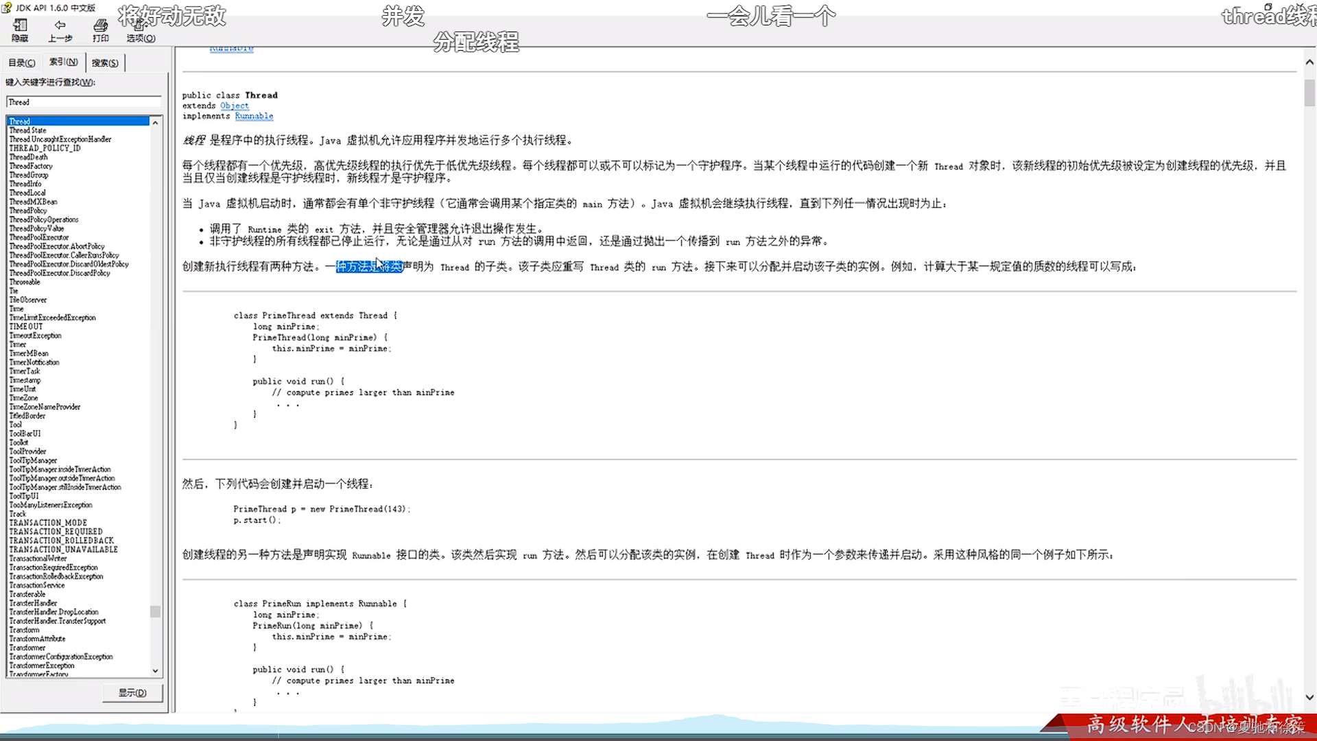Select ThreadLocal in the index list

27,193
